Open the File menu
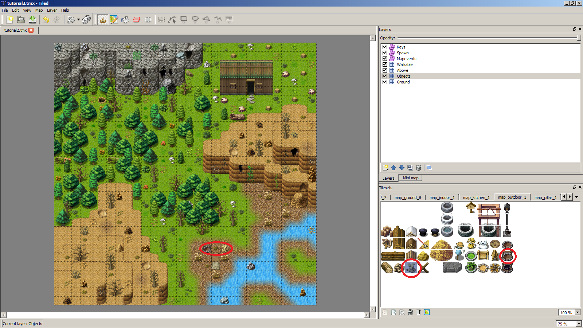 pos(5,10)
